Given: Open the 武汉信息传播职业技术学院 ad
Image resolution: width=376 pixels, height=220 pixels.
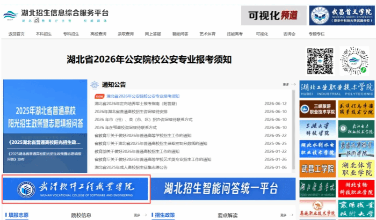Looking at the screenshot, I should pos(356,109).
